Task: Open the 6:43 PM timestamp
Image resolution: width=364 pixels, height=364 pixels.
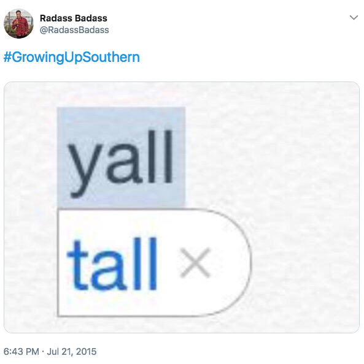Action: click(x=21, y=352)
